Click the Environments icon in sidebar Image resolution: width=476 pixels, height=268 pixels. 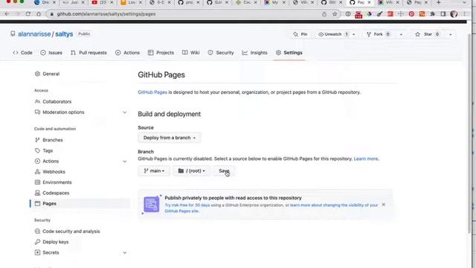tap(37, 182)
